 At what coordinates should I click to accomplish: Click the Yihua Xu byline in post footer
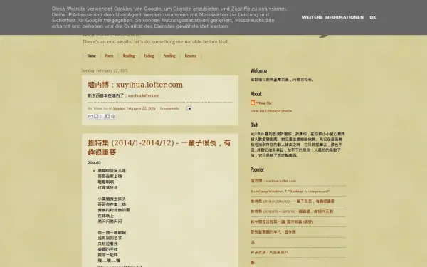coord(100,108)
